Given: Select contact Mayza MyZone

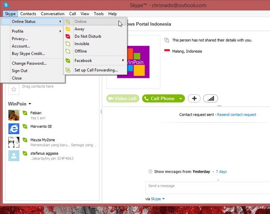Looking at the screenshot, I should pos(52,142).
